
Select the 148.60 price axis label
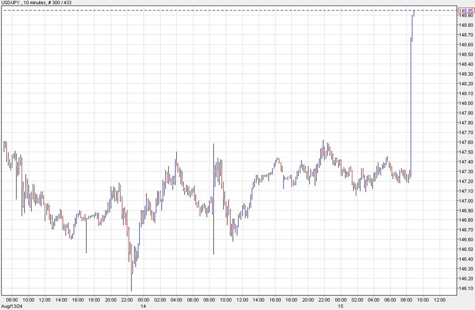(x=466, y=45)
